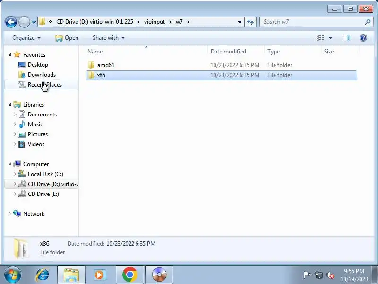Image resolution: width=378 pixels, height=284 pixels.
Task: Expand arrow after vioinput breadcrumb
Action: (171, 22)
